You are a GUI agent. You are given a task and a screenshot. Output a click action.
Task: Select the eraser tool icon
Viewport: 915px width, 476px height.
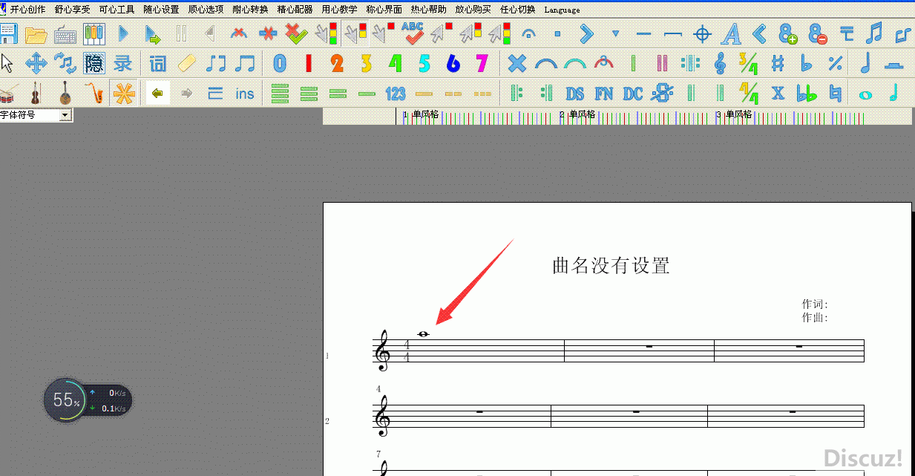[x=187, y=64]
